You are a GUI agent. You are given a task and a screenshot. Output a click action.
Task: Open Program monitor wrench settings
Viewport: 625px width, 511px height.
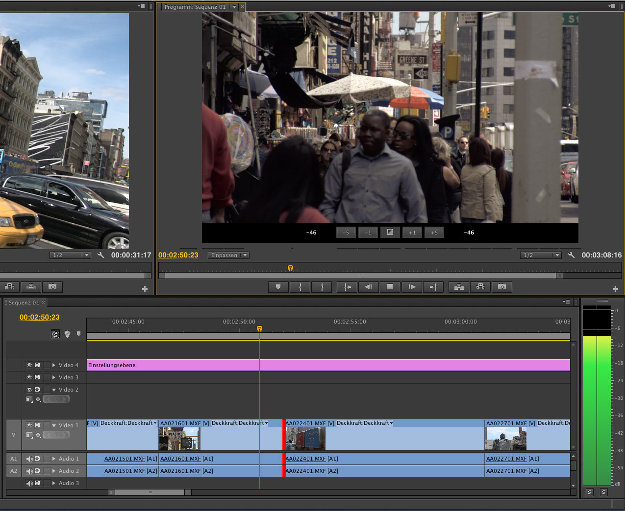click(x=571, y=255)
